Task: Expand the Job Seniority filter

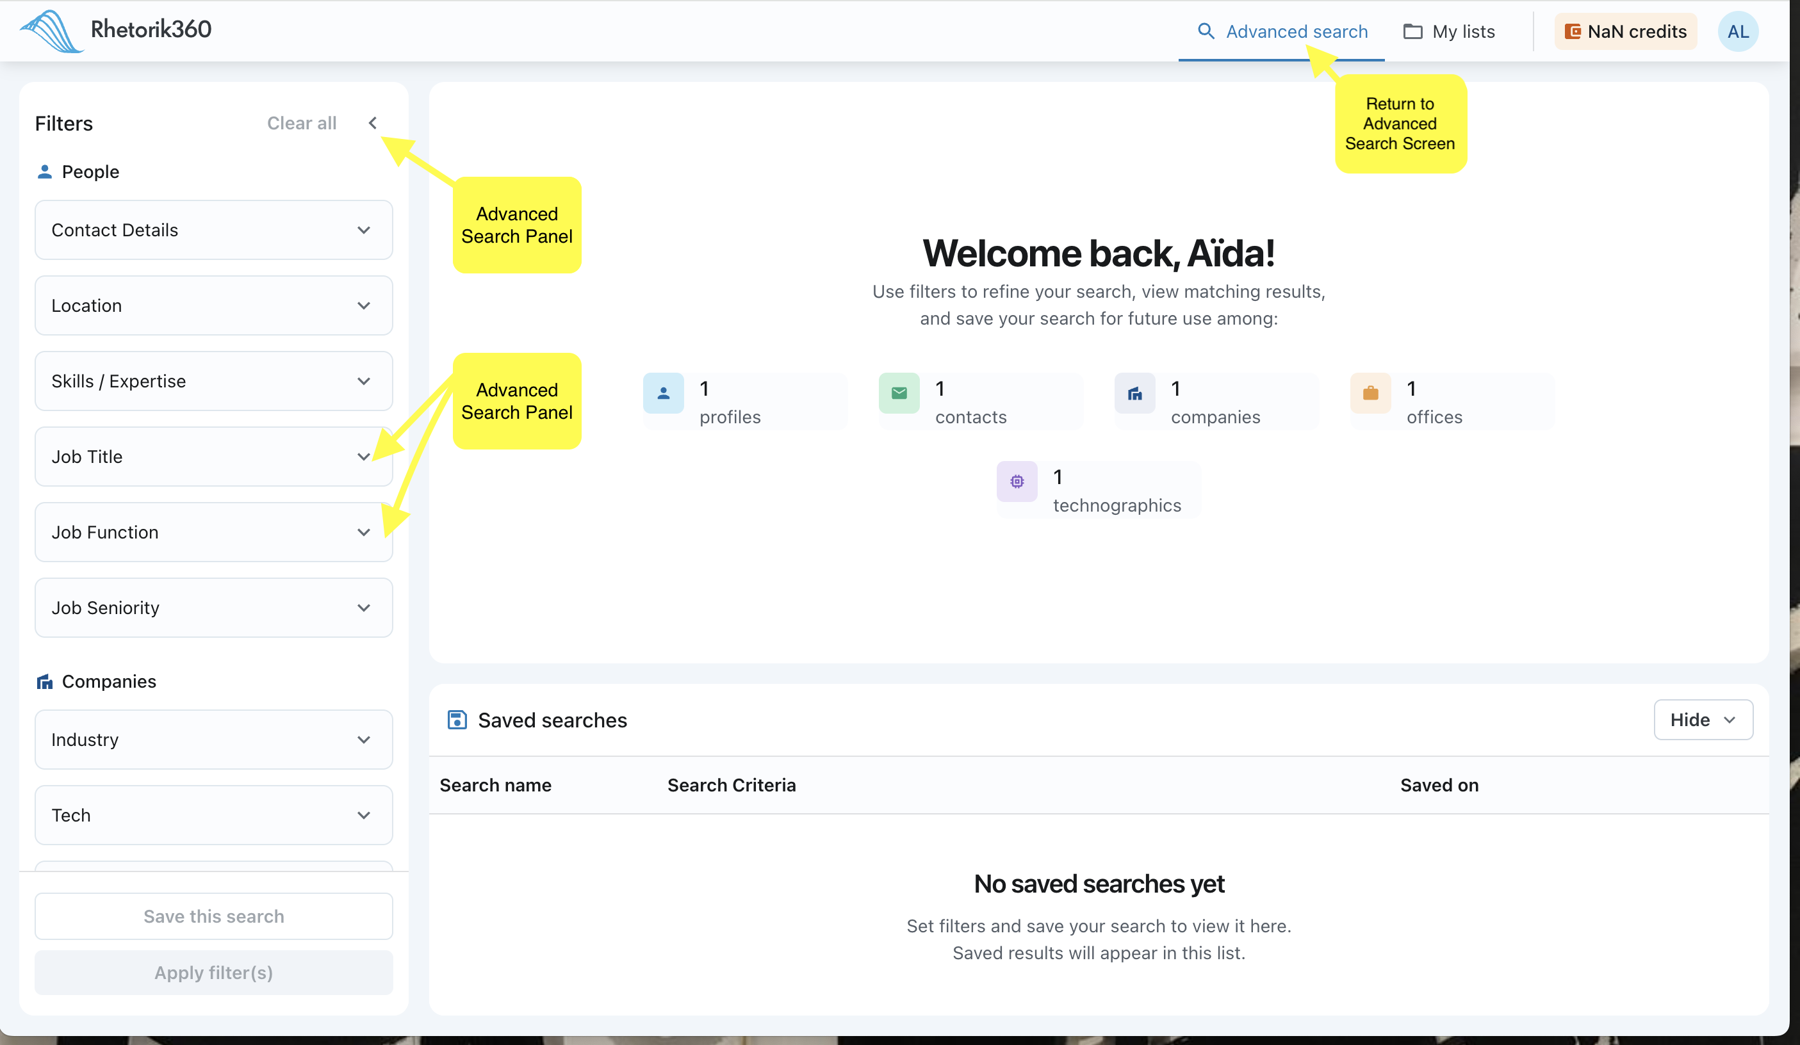Action: (x=213, y=608)
